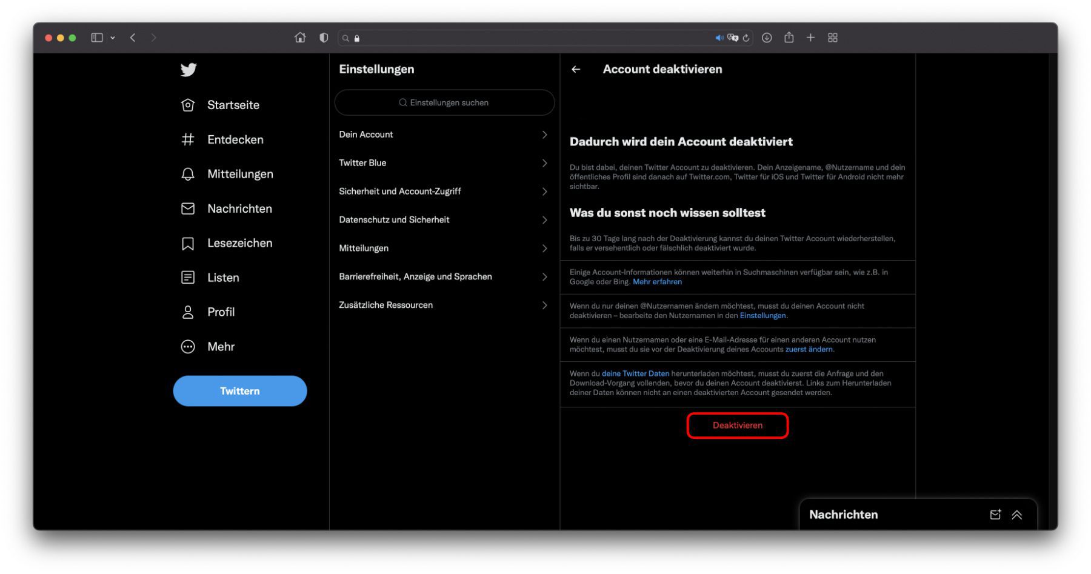Open Startseite from the home icon
Screen dimensions: 1091x574
tap(188, 105)
